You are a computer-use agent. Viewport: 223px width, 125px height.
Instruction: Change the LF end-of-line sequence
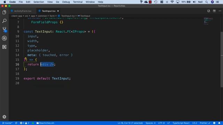pyautogui.click(x=169, y=123)
